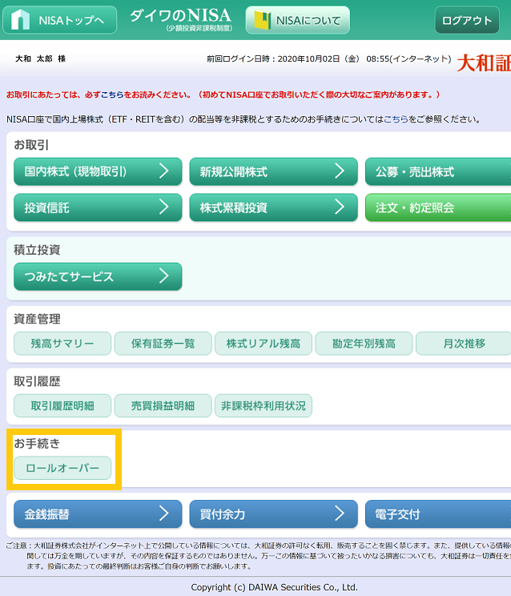Click the red こちら link in notice
The image size is (511, 596).
pos(111,95)
